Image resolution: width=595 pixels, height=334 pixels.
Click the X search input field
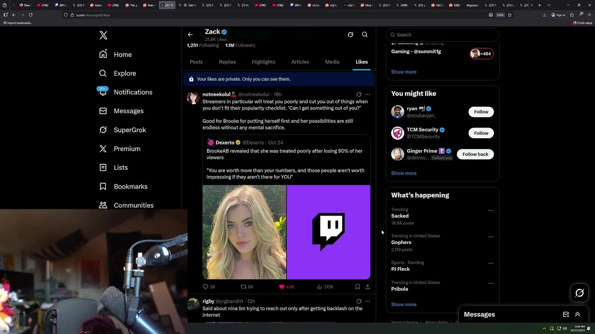pos(443,35)
